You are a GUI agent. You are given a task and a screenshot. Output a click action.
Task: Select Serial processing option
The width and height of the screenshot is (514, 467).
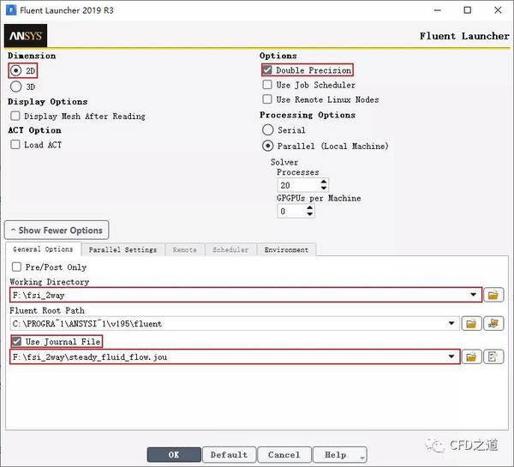point(268,130)
